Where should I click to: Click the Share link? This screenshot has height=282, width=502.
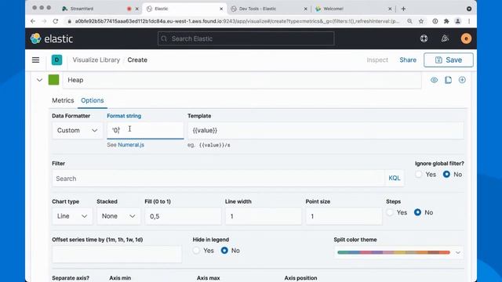coord(408,60)
